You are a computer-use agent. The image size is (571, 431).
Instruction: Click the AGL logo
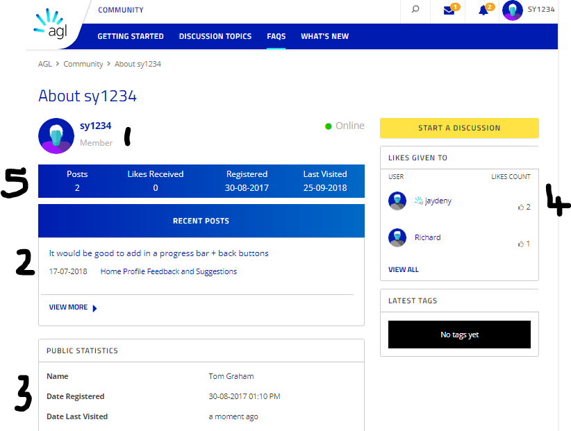(51, 26)
